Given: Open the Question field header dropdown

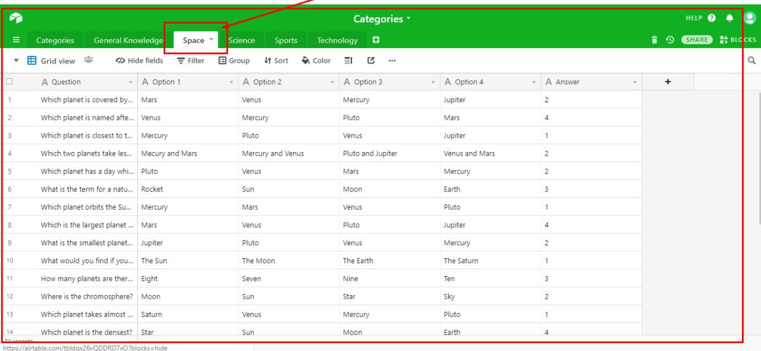Looking at the screenshot, I should (x=130, y=81).
